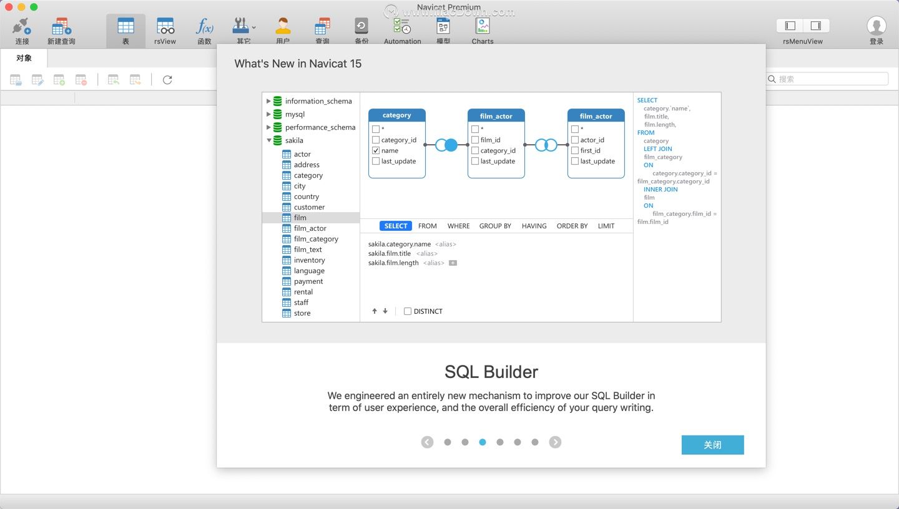Click the move down arrow beside DISTINCT
Image resolution: width=899 pixels, height=509 pixels.
pos(385,311)
